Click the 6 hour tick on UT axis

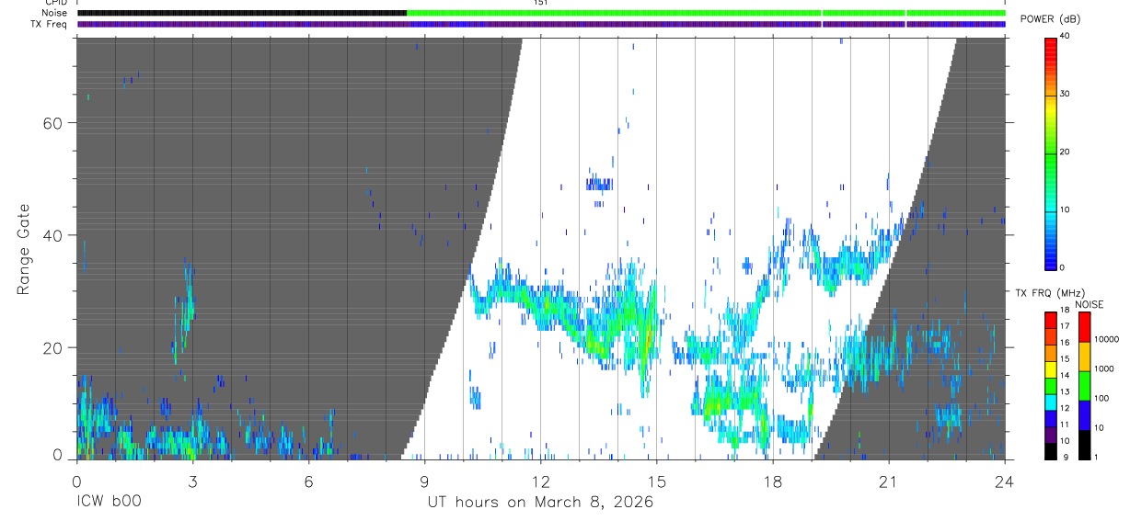[x=308, y=481]
